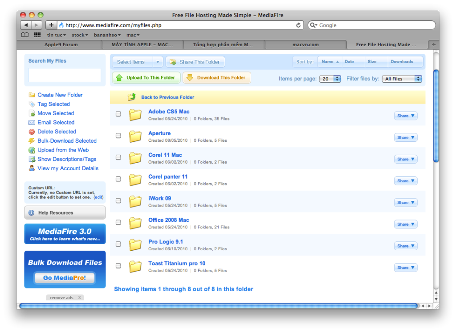
Task: Open the MediaFire 3.0 banner
Action: click(x=65, y=234)
